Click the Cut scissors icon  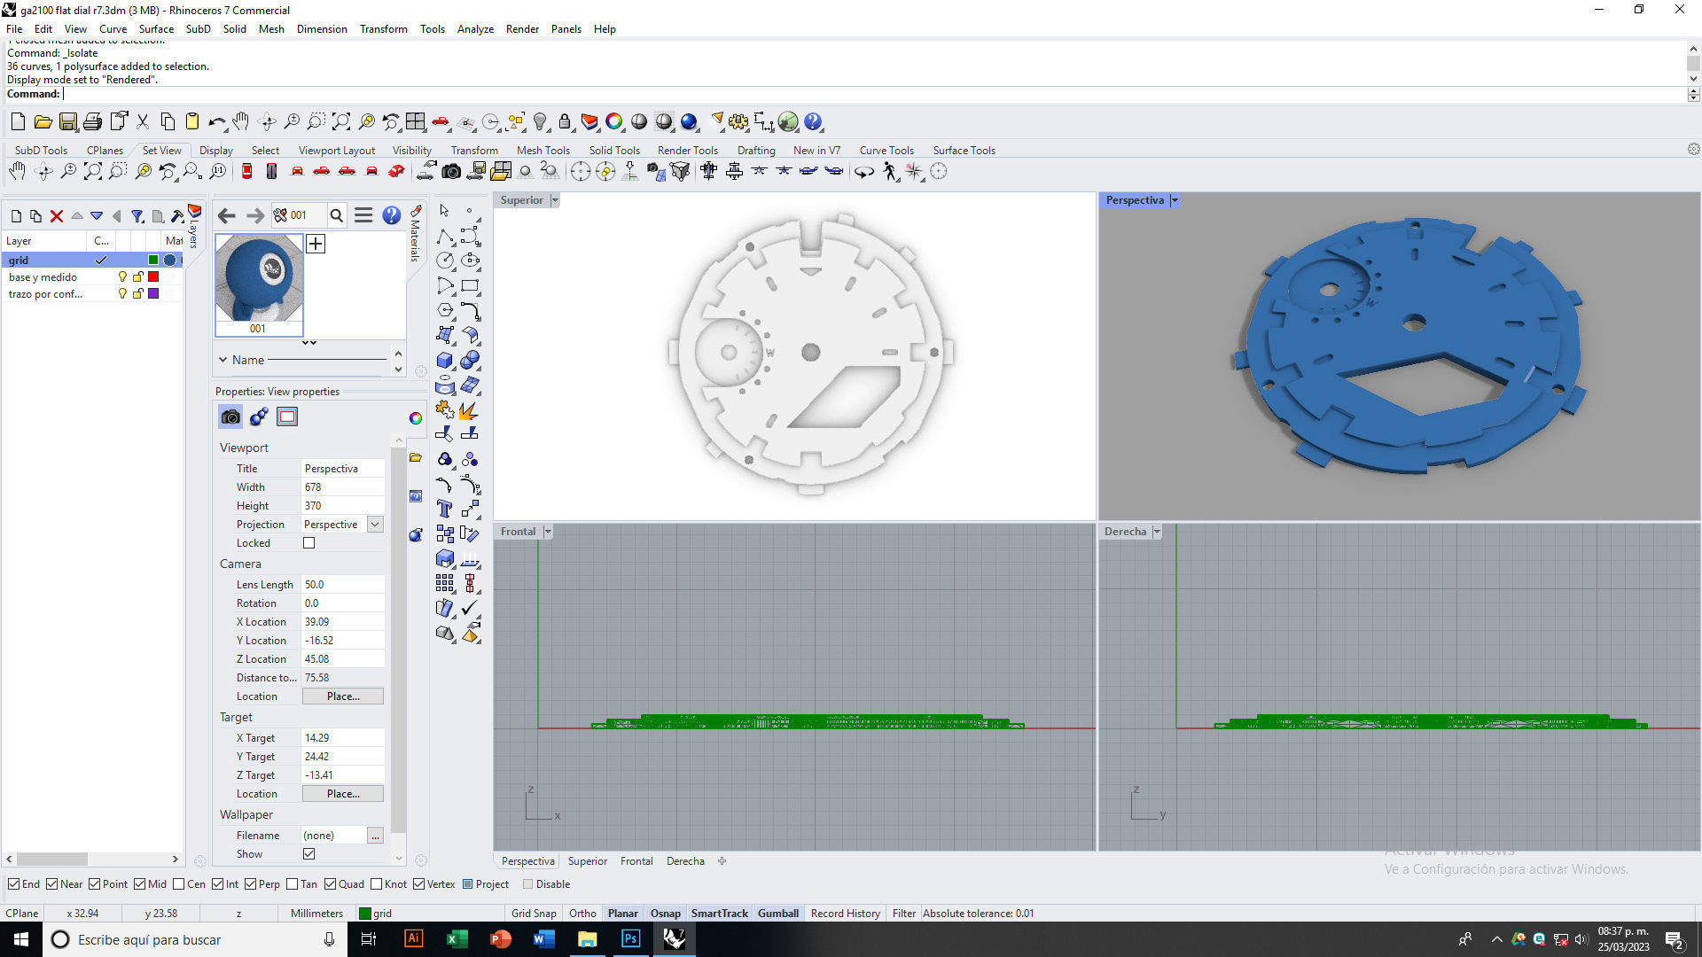(x=142, y=121)
